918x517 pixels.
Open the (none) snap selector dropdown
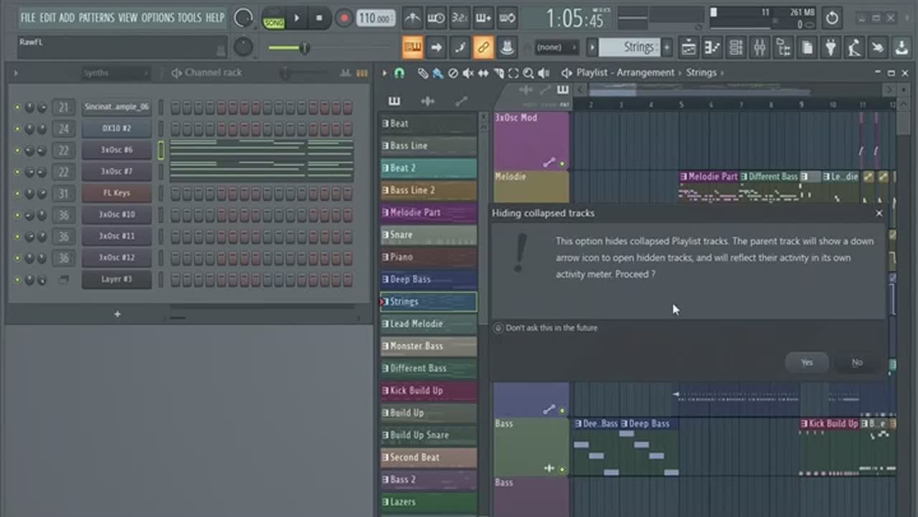tap(557, 48)
